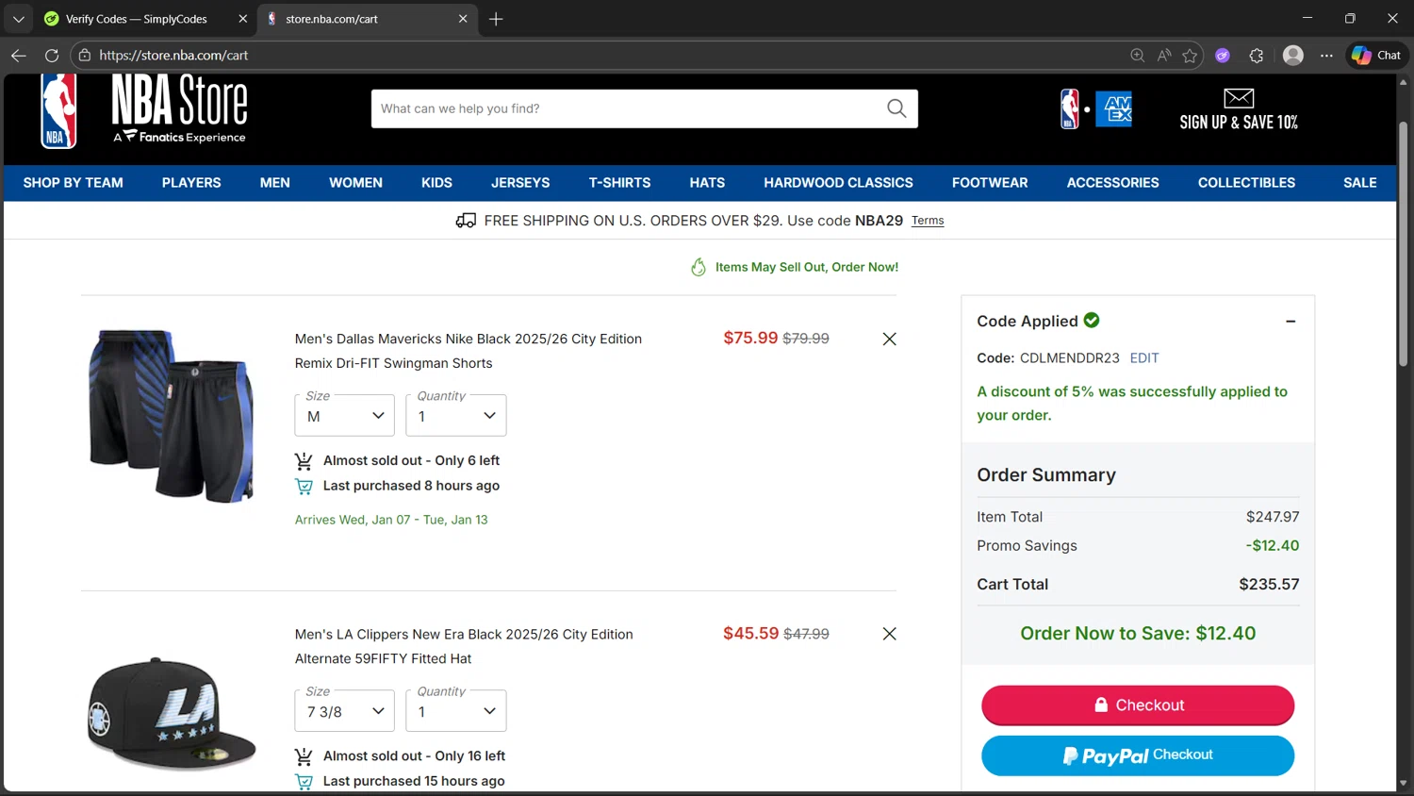
Task: Click the Cart Total $235.57 value
Action: coord(1269,585)
